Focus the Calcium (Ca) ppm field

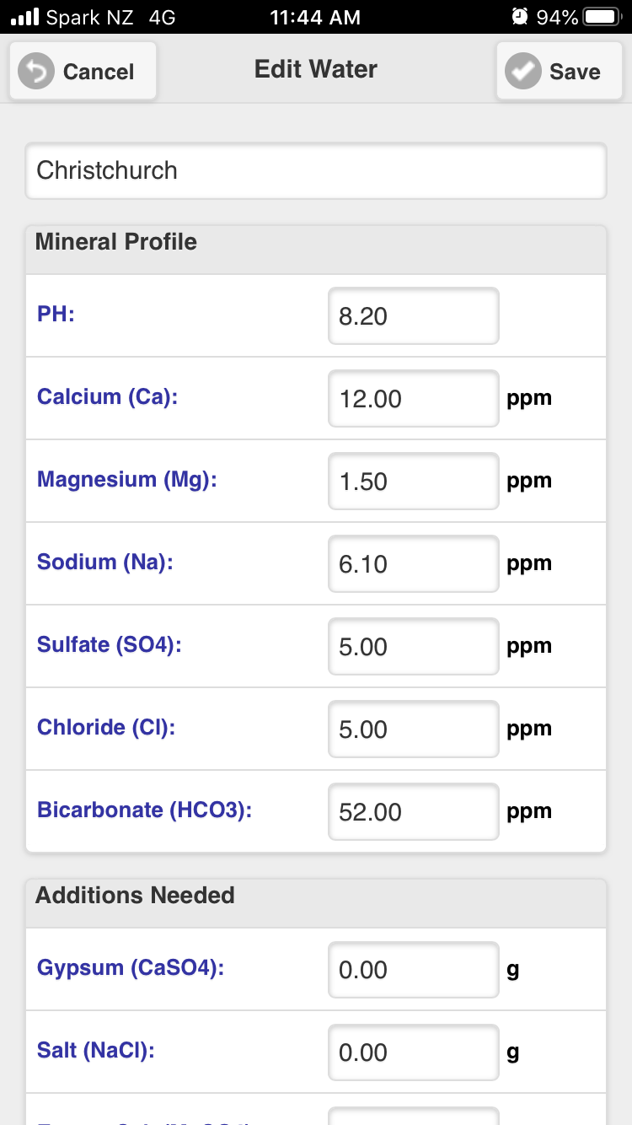(414, 399)
